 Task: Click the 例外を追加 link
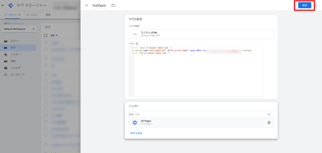coord(136,133)
